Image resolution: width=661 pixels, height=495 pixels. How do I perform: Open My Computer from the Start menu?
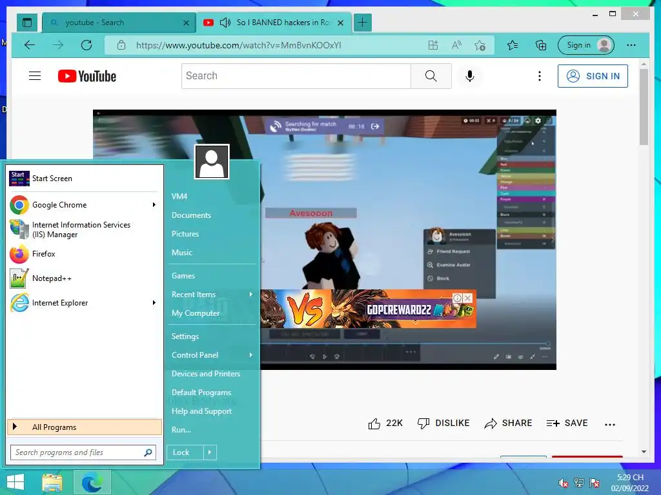[196, 313]
